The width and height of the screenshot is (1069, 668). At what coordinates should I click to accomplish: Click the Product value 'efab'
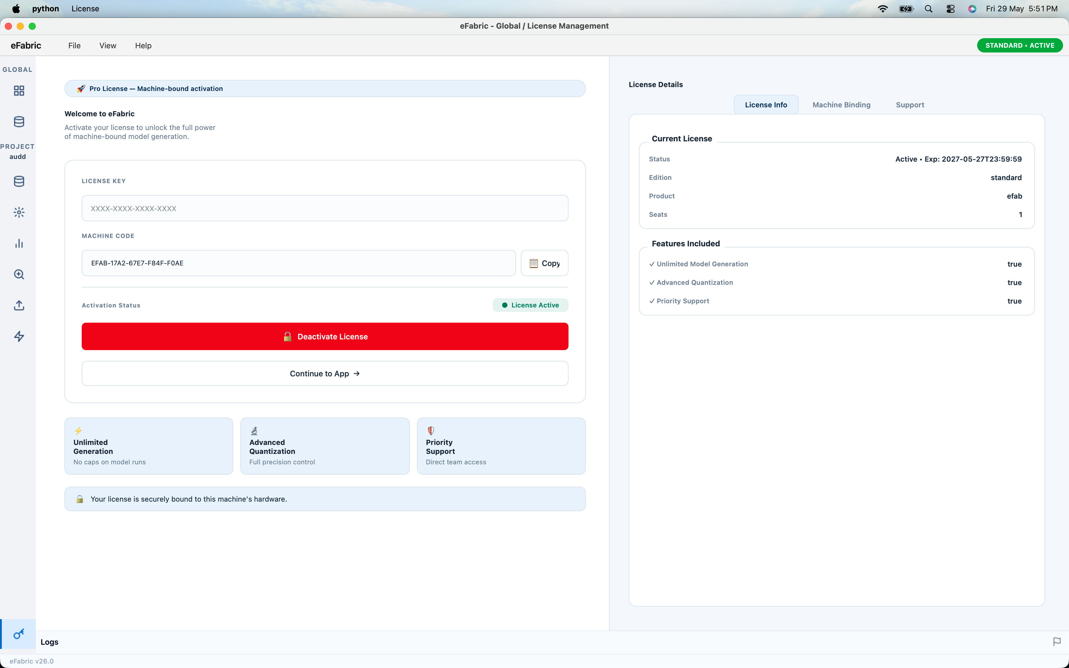coord(1014,196)
